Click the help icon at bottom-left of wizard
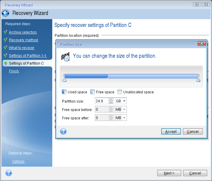Screen dimensions: 212x181 click(x=9, y=173)
